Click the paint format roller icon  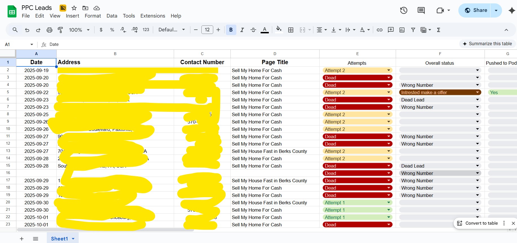tap(60, 30)
